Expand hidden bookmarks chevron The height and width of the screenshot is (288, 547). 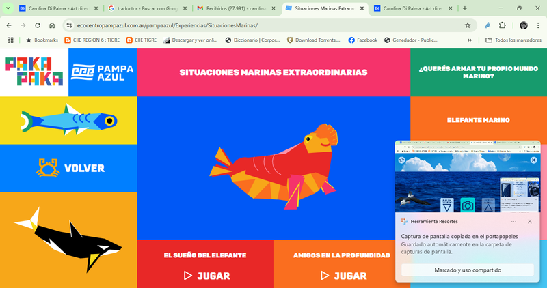[470, 40]
